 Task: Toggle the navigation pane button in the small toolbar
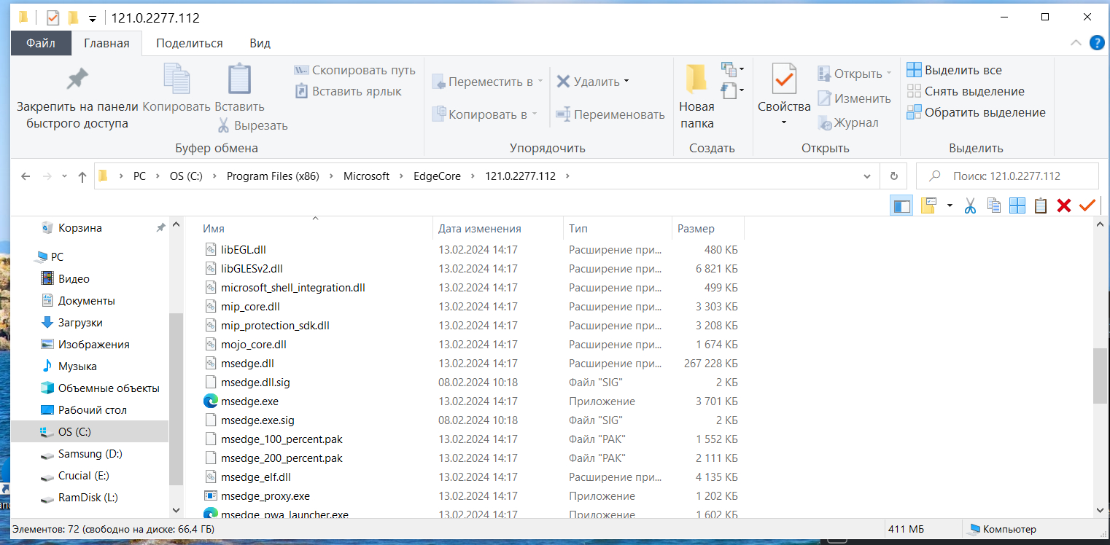tap(902, 205)
